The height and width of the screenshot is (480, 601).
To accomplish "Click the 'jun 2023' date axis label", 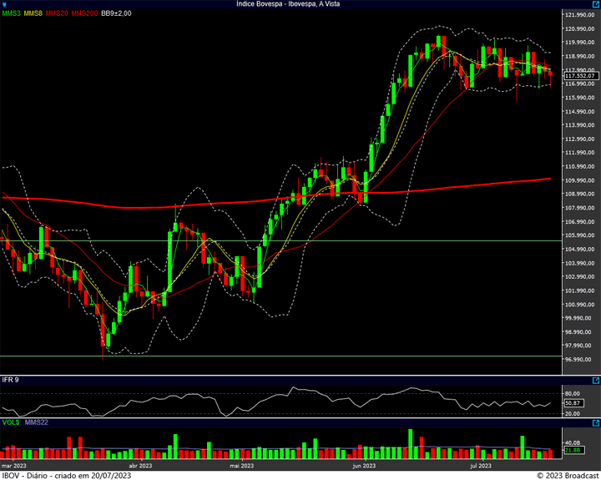I will 364,465.
